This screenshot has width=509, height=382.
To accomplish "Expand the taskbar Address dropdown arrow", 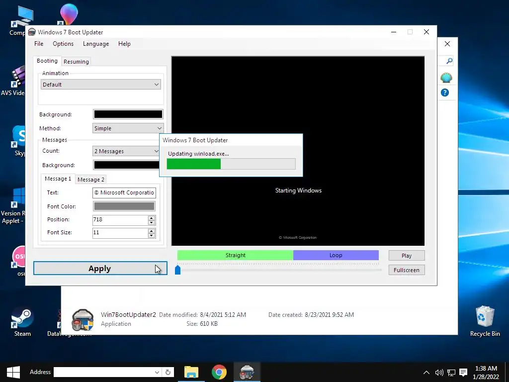I will pos(157,372).
